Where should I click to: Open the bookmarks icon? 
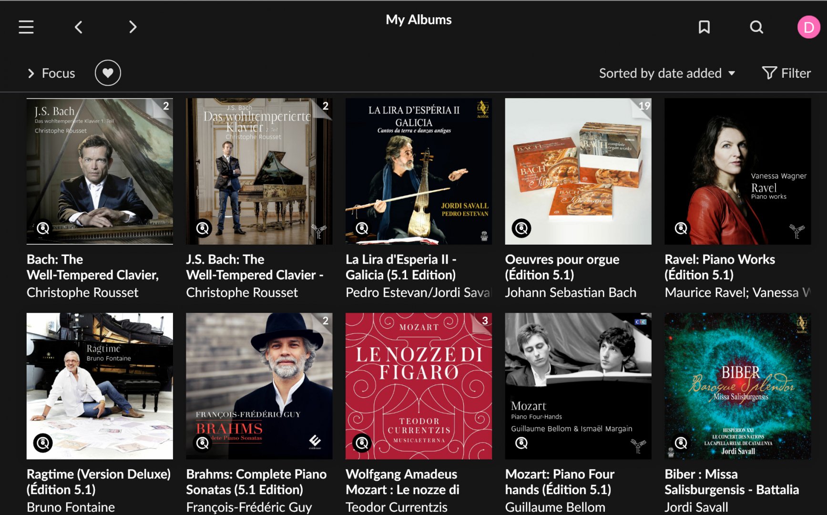pos(704,27)
